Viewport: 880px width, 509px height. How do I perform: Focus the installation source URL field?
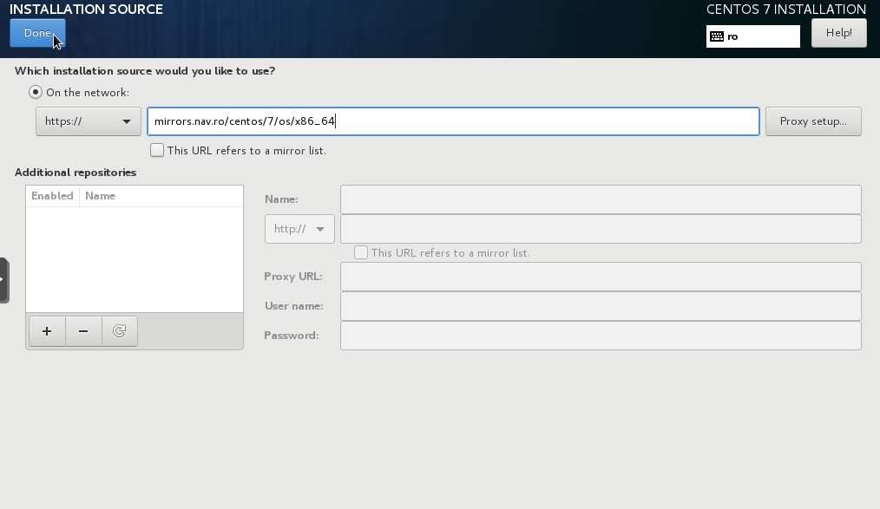coord(453,121)
